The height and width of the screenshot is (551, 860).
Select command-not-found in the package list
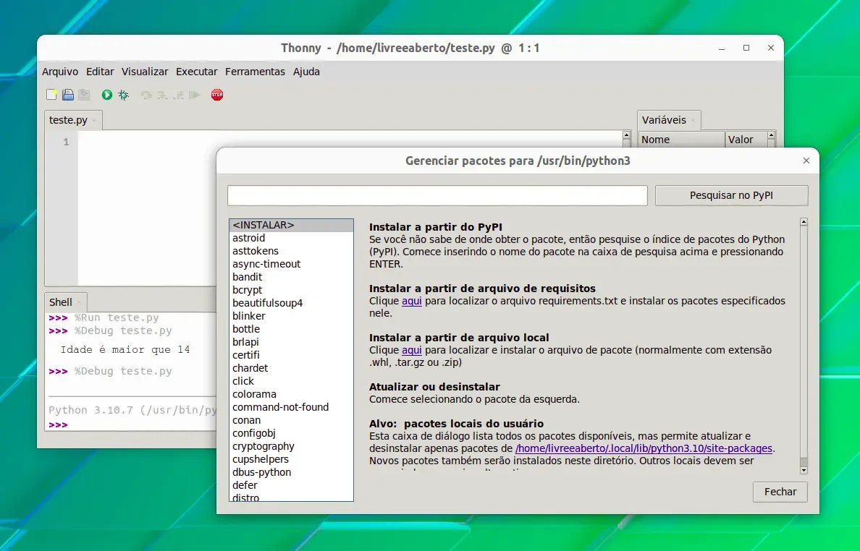click(x=291, y=407)
